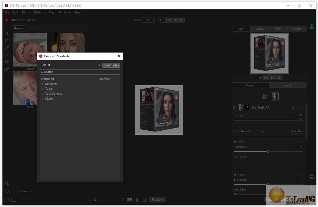Click the single view layout icon

point(14,200)
